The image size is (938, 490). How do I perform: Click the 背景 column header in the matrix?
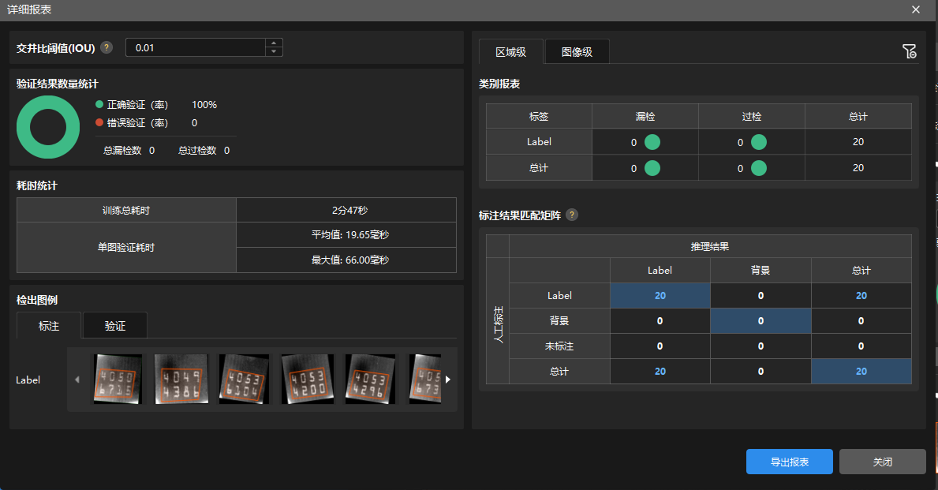tap(760, 271)
